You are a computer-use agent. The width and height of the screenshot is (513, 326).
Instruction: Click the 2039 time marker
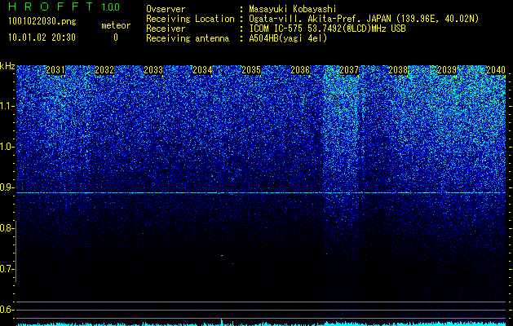pyautogui.click(x=447, y=70)
